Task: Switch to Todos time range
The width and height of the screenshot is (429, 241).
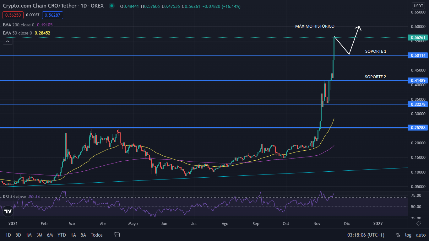Action: [96, 235]
